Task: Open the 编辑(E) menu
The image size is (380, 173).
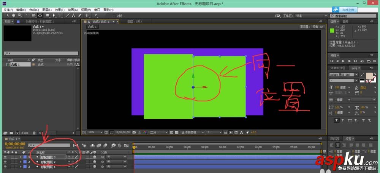Action: coord(21,10)
